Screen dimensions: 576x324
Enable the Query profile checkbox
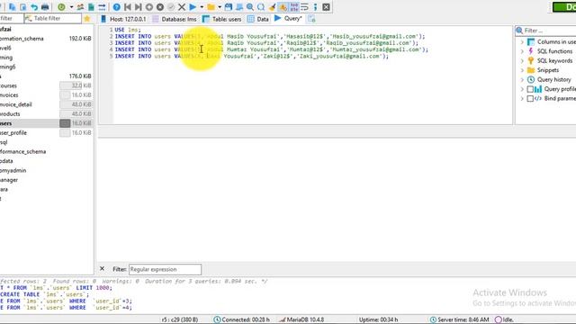pos(530,89)
